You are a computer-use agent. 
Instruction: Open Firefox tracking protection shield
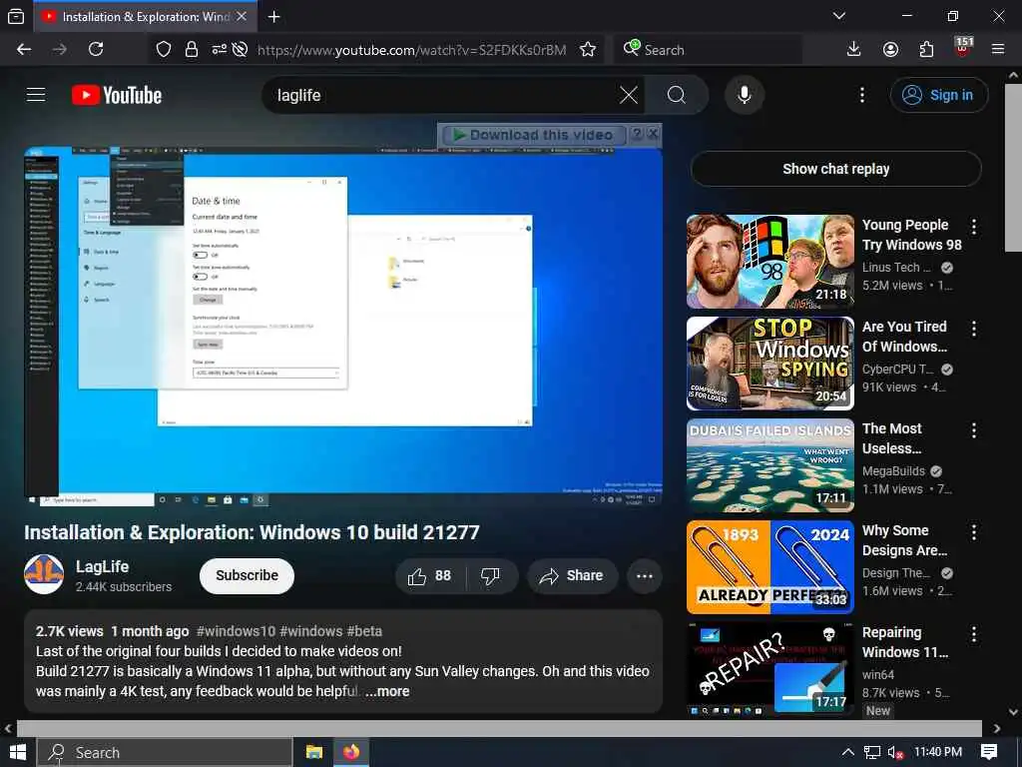pyautogui.click(x=164, y=50)
